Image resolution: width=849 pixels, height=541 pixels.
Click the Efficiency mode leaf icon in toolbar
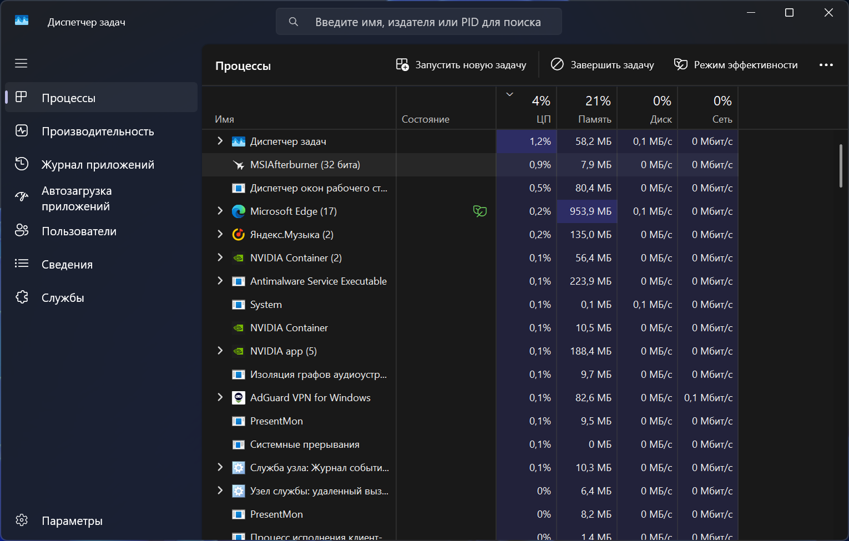click(680, 64)
